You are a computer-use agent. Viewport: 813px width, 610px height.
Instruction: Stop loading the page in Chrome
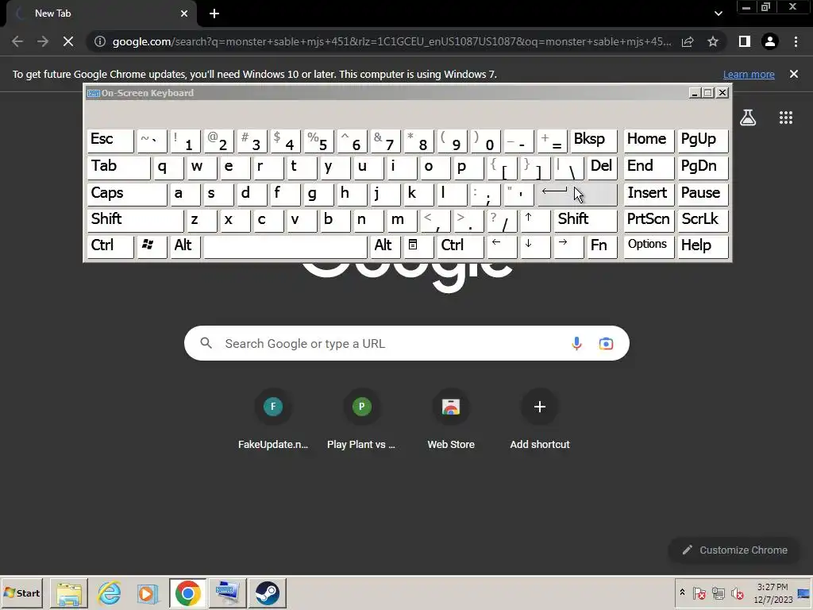68,41
